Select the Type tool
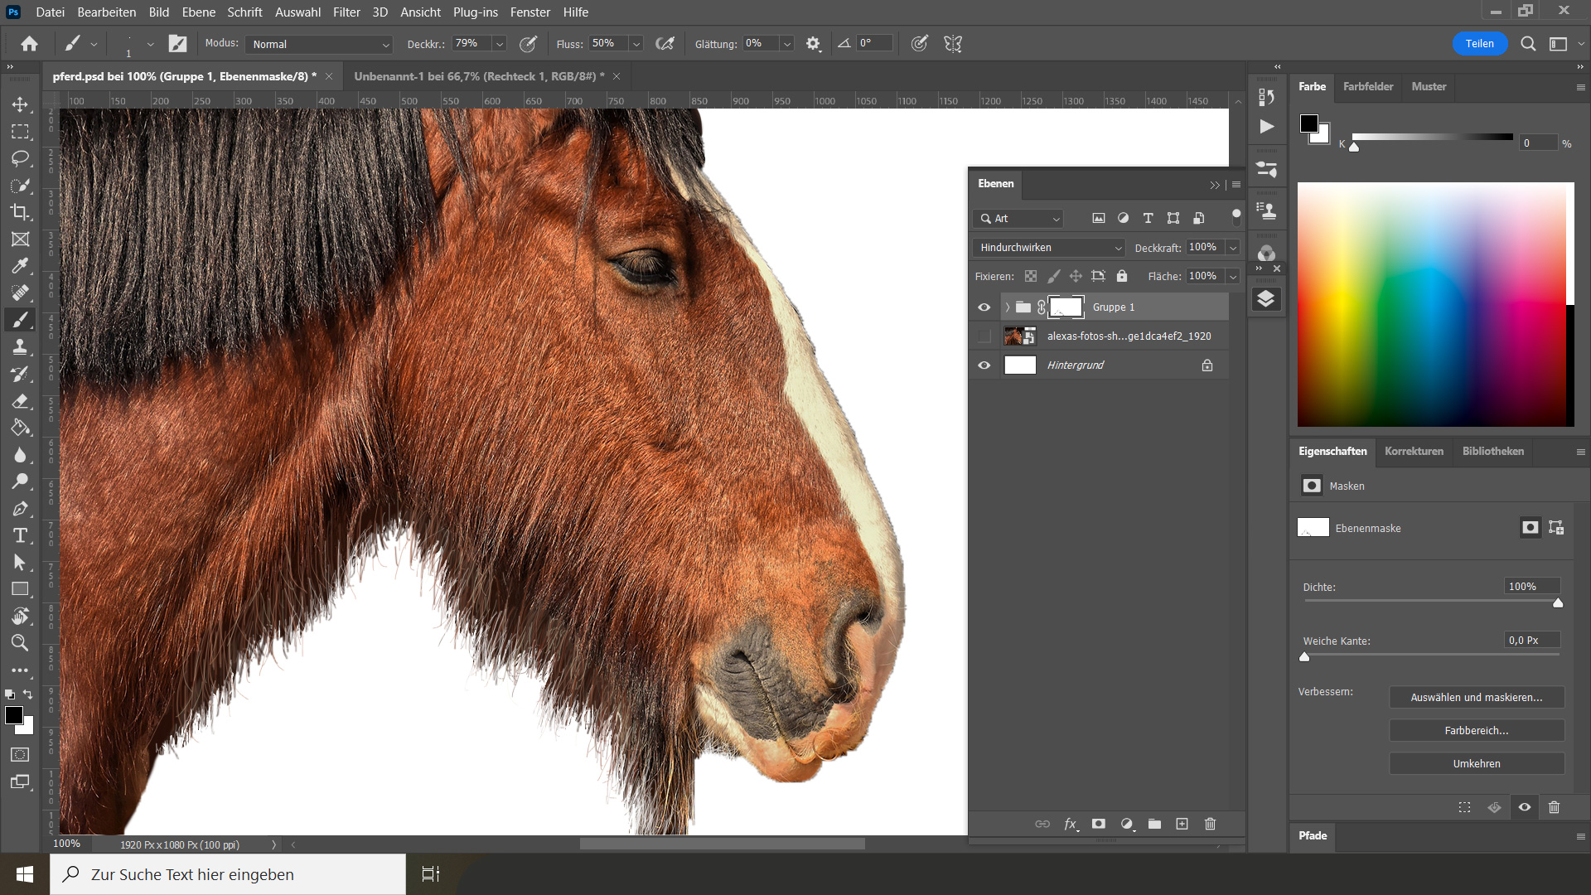Screen dimensions: 1591x895 [20, 535]
